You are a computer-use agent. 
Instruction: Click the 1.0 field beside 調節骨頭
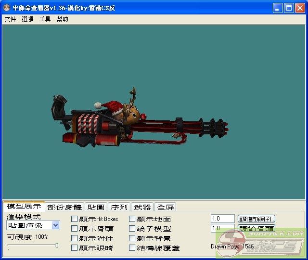click(222, 228)
